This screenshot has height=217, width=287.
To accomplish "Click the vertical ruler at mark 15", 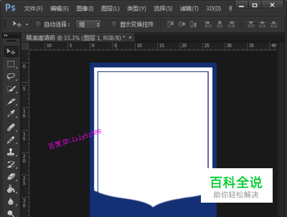I will (x=24, y=136).
